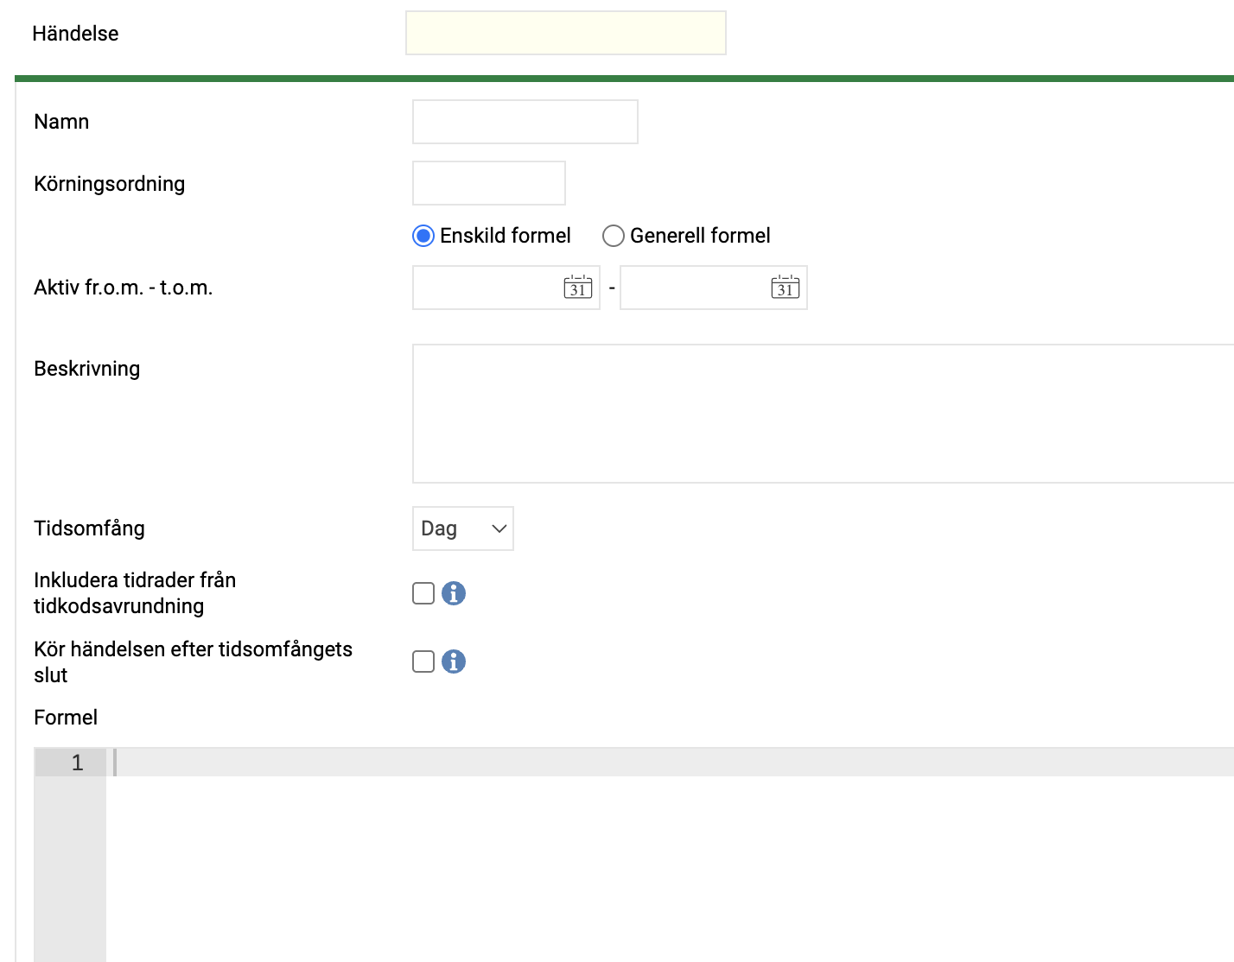
Task: Click the Generell formel label text
Action: [700, 236]
